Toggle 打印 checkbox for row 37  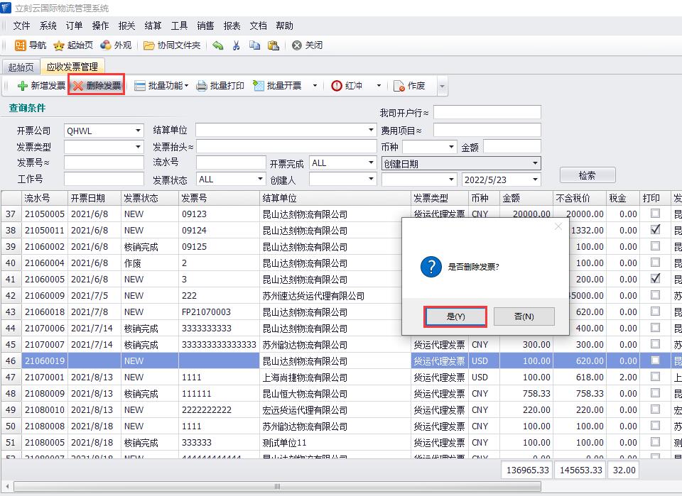655,214
